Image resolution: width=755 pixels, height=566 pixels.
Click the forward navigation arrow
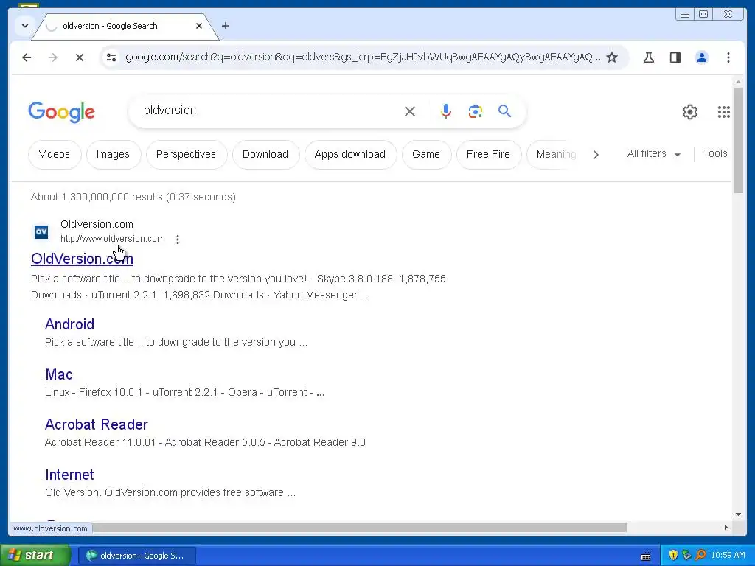[53, 57]
